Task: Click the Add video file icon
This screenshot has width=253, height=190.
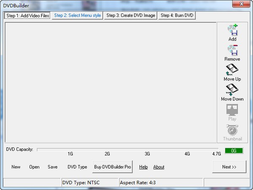Action: [232, 30]
